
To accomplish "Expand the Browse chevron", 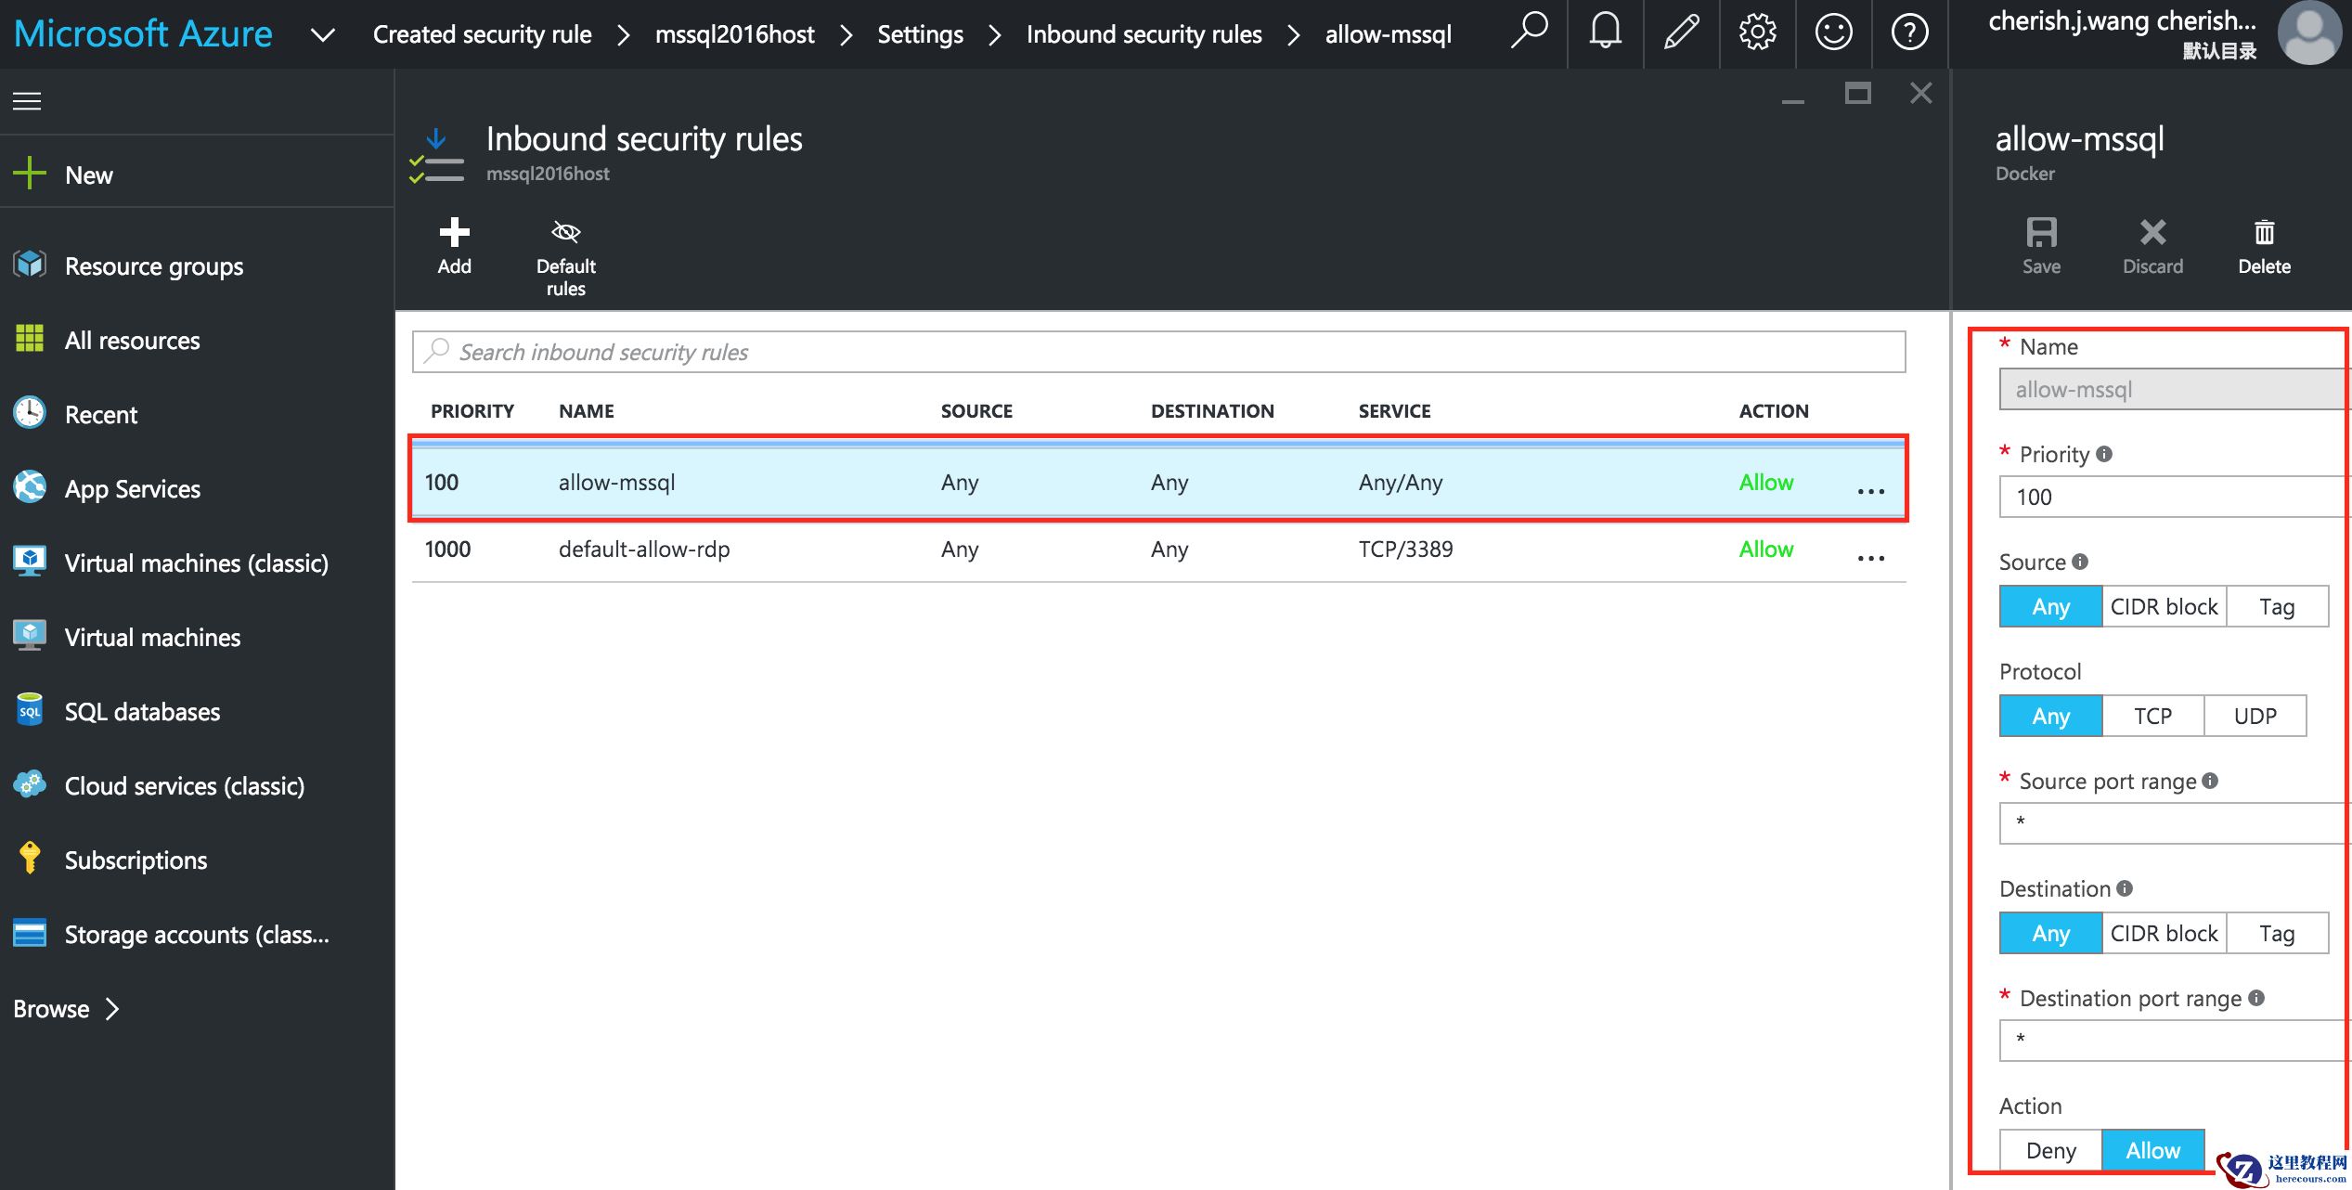I will (x=112, y=1009).
